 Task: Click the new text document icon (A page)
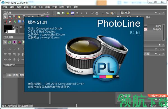coord(63,13)
